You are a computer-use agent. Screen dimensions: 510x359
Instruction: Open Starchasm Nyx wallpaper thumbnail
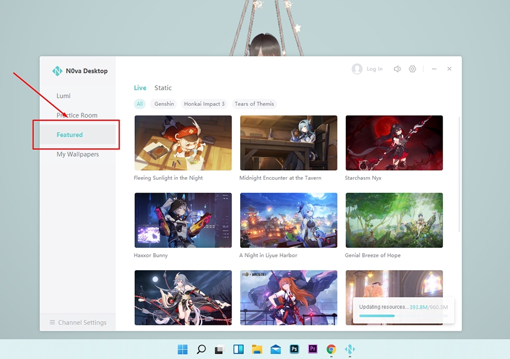(394, 143)
